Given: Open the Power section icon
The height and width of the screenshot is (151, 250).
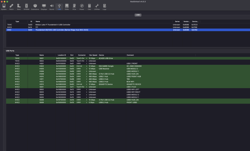Looking at the screenshot, I should (x=82, y=7).
